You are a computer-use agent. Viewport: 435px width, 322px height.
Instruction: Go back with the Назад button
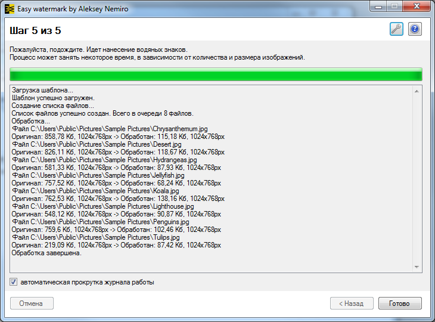click(352, 304)
